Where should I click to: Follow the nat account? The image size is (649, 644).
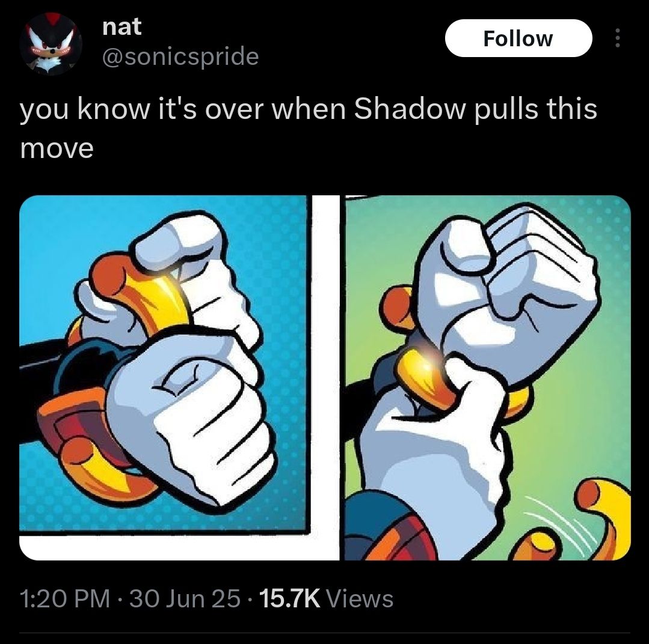click(518, 38)
